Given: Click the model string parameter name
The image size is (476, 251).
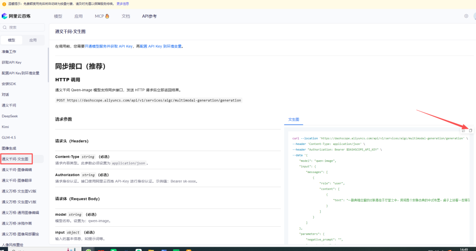Looking at the screenshot, I should [60, 214].
